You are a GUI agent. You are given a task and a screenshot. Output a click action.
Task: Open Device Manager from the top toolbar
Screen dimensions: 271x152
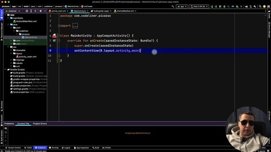point(251,7)
